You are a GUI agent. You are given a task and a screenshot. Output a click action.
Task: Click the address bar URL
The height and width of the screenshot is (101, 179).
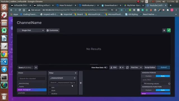[76, 10]
